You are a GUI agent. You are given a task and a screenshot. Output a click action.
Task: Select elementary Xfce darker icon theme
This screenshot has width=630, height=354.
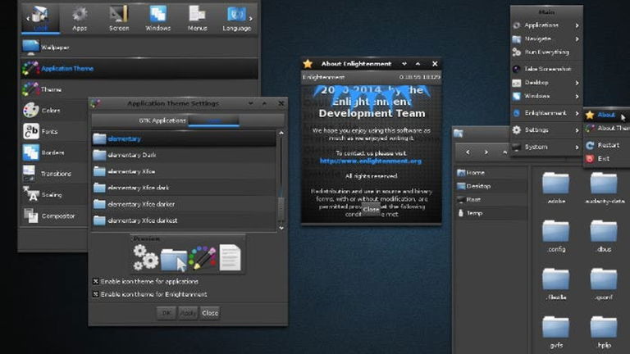click(x=184, y=204)
